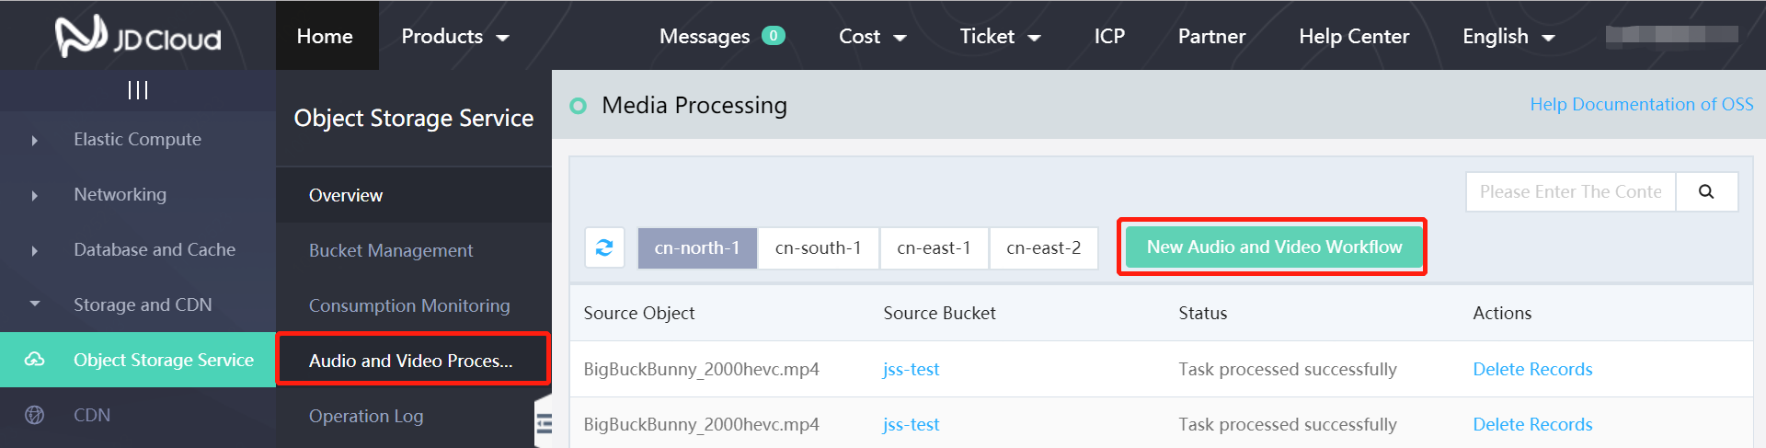The height and width of the screenshot is (448, 1766).
Task: Open Help Center page
Action: tap(1354, 36)
